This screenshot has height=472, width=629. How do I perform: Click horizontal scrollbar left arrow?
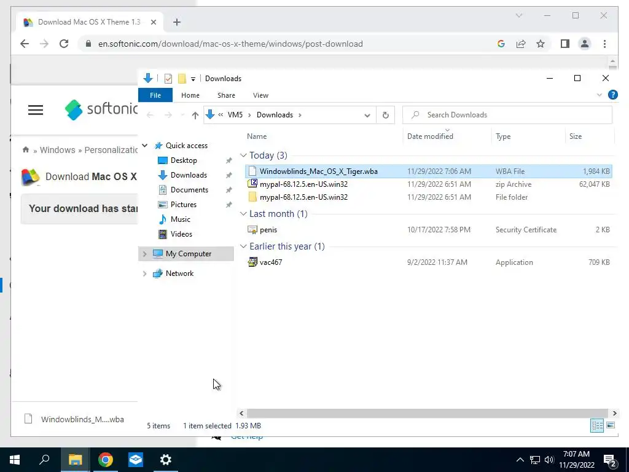[x=241, y=413]
